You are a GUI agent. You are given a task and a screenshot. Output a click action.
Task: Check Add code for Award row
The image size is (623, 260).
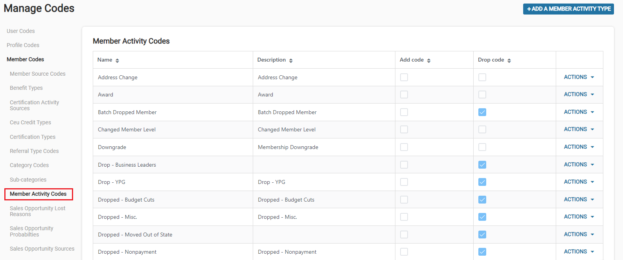coord(404,95)
